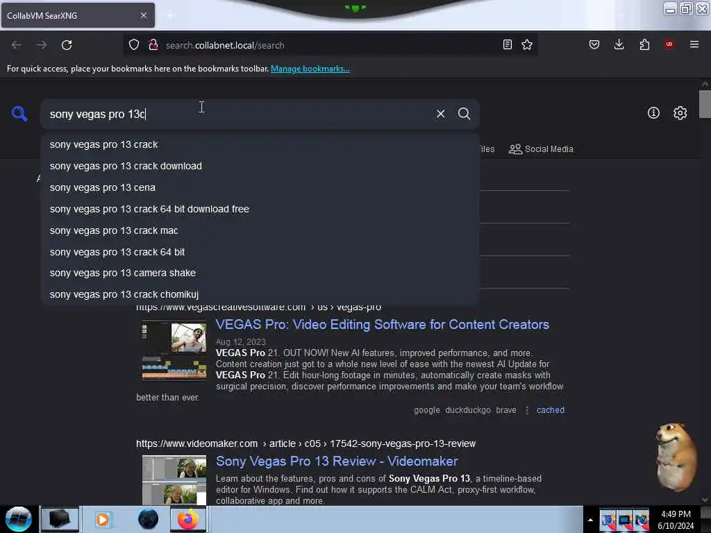The width and height of the screenshot is (711, 533).
Task: Click the SearXNG magnifier logo
Action: pos(19,114)
